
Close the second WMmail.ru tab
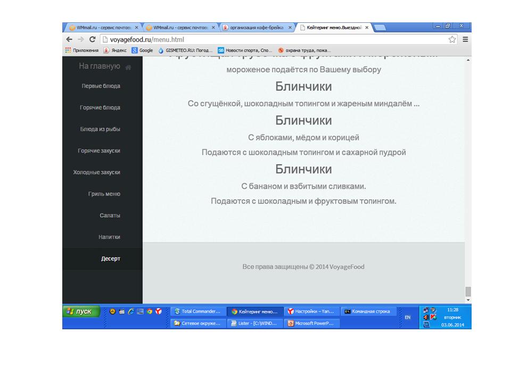213,28
